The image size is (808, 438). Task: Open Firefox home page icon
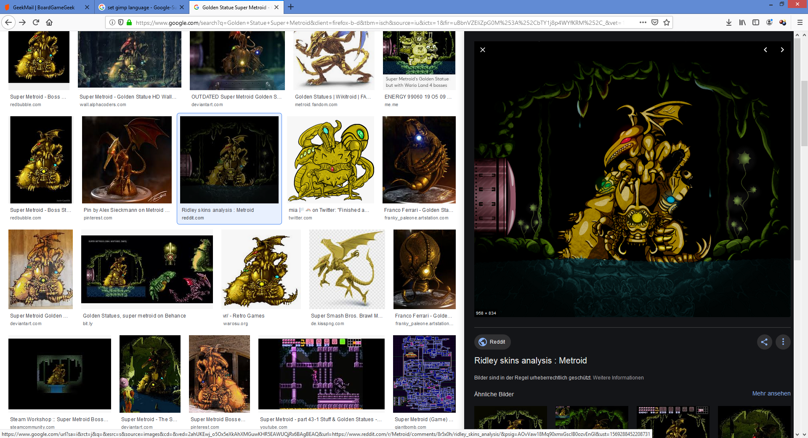(x=49, y=22)
